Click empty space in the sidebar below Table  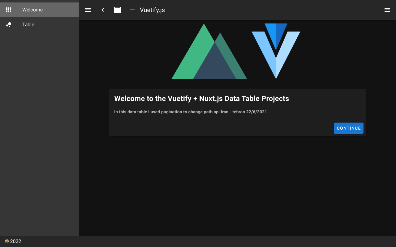click(39, 124)
